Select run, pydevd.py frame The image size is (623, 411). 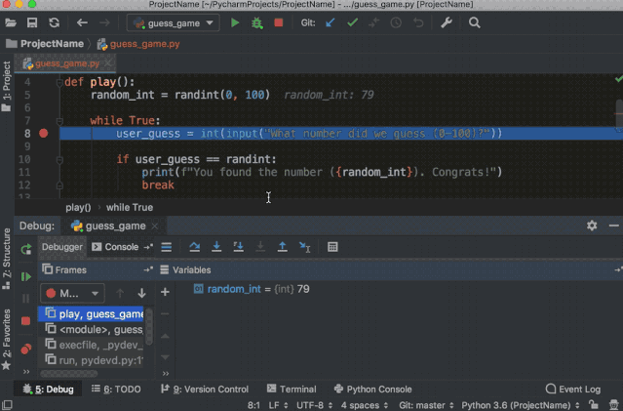tap(91, 360)
